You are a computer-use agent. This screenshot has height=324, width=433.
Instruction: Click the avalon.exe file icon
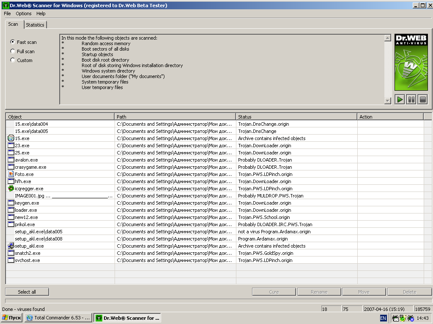click(x=11, y=160)
